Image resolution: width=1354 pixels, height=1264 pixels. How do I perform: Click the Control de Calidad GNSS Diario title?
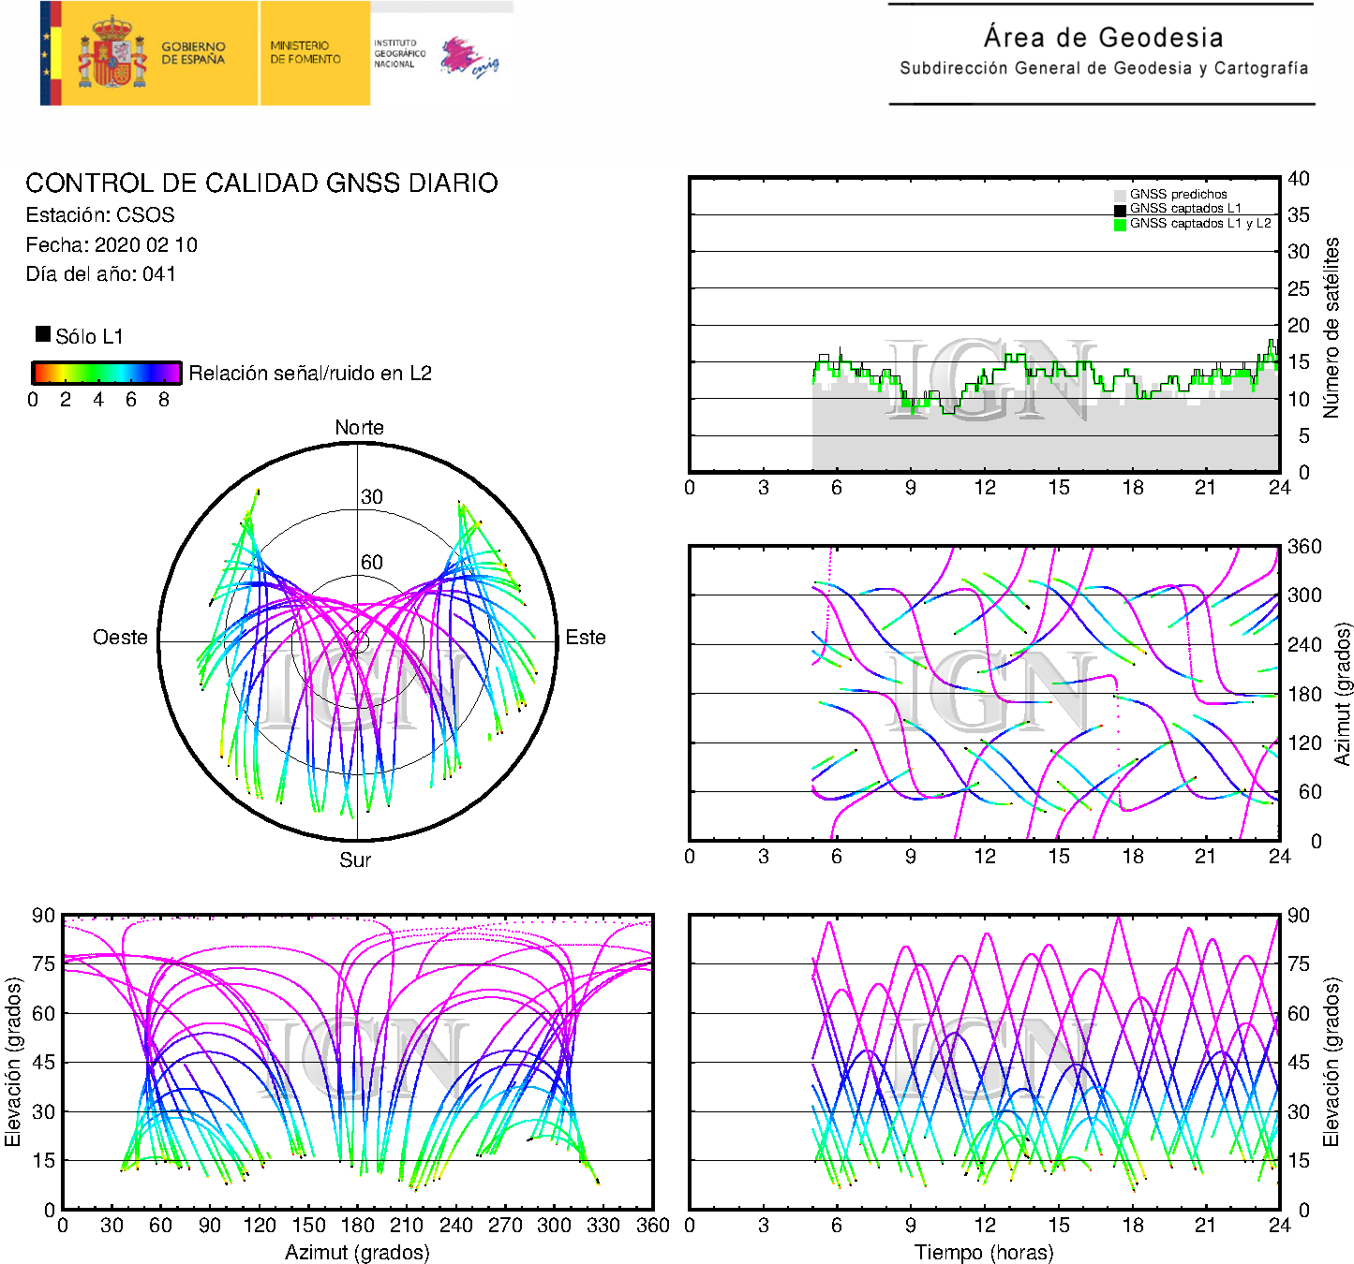point(261,183)
